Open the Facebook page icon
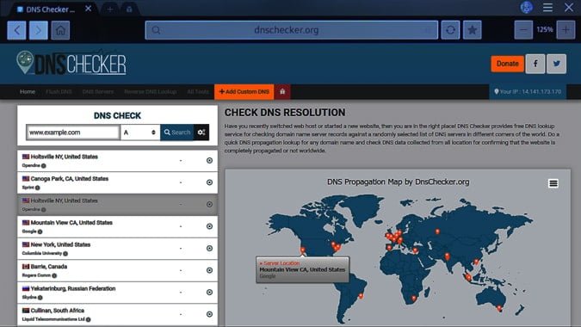This screenshot has height=327, width=581. [535, 64]
